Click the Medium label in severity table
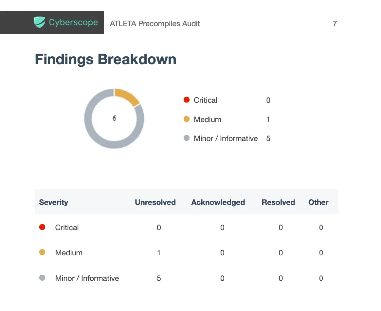The image size is (381, 311). [69, 253]
